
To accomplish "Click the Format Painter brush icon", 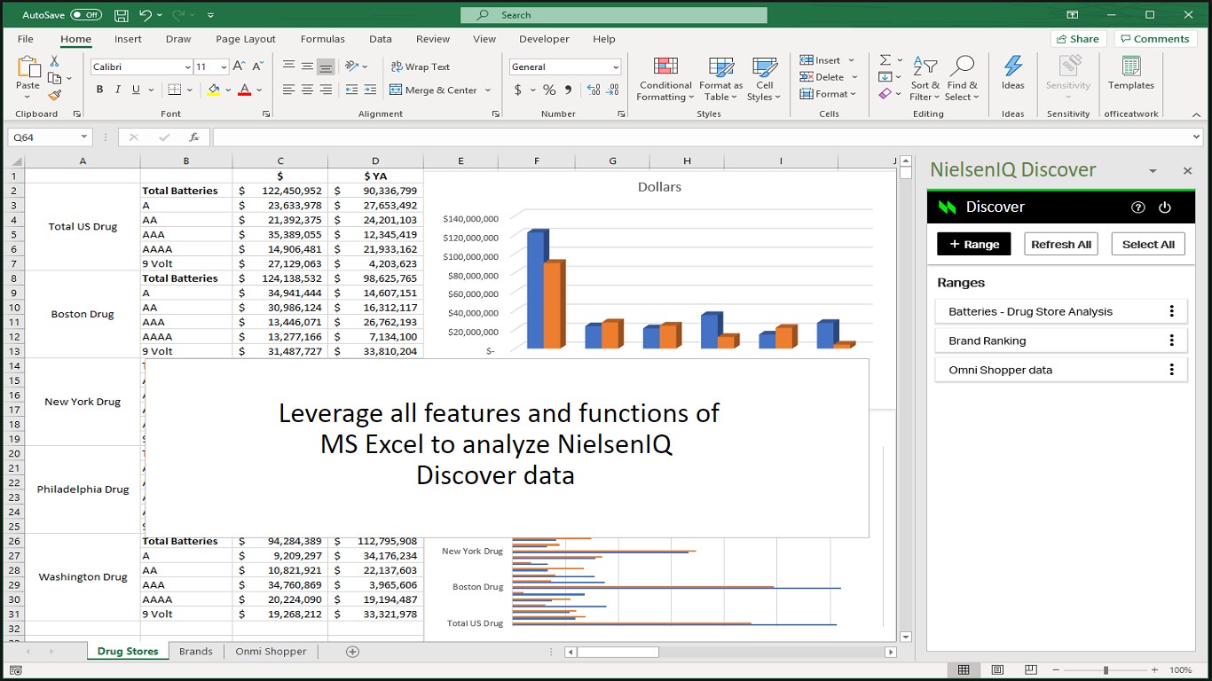I will pyautogui.click(x=55, y=95).
